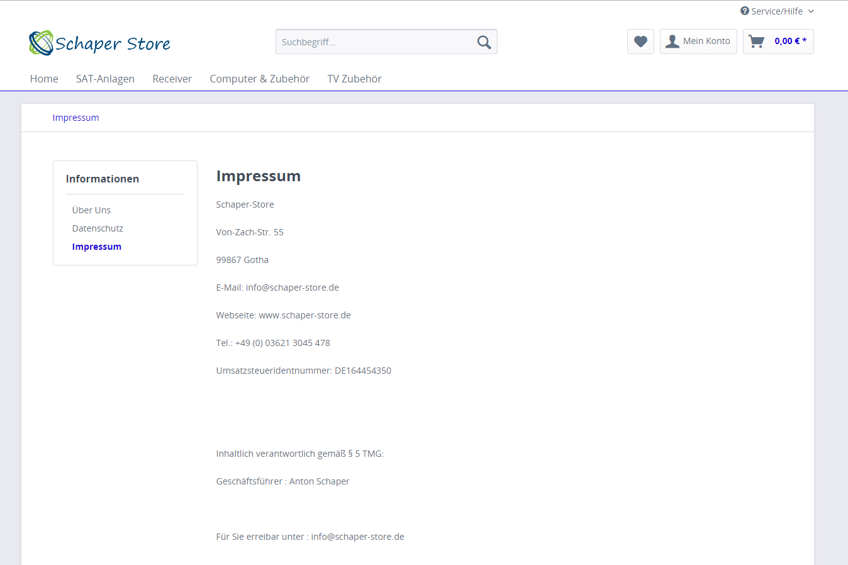Click the shopping cart icon

tap(757, 42)
